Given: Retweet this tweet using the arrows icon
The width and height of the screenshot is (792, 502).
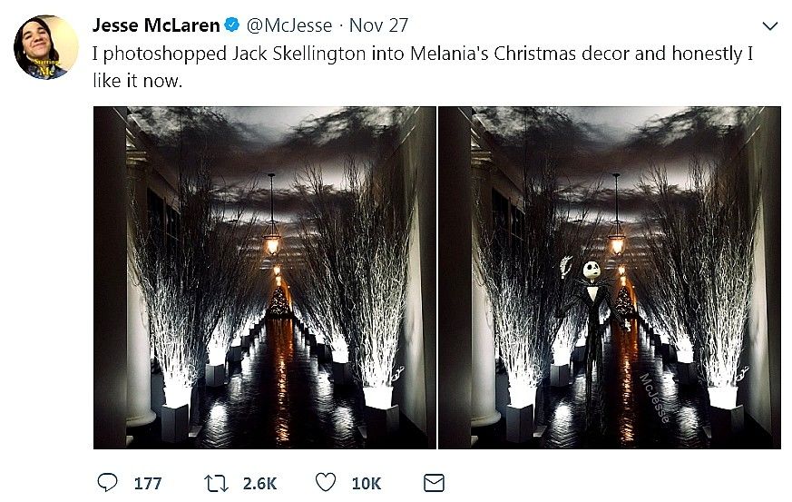Looking at the screenshot, I should pyautogui.click(x=216, y=482).
